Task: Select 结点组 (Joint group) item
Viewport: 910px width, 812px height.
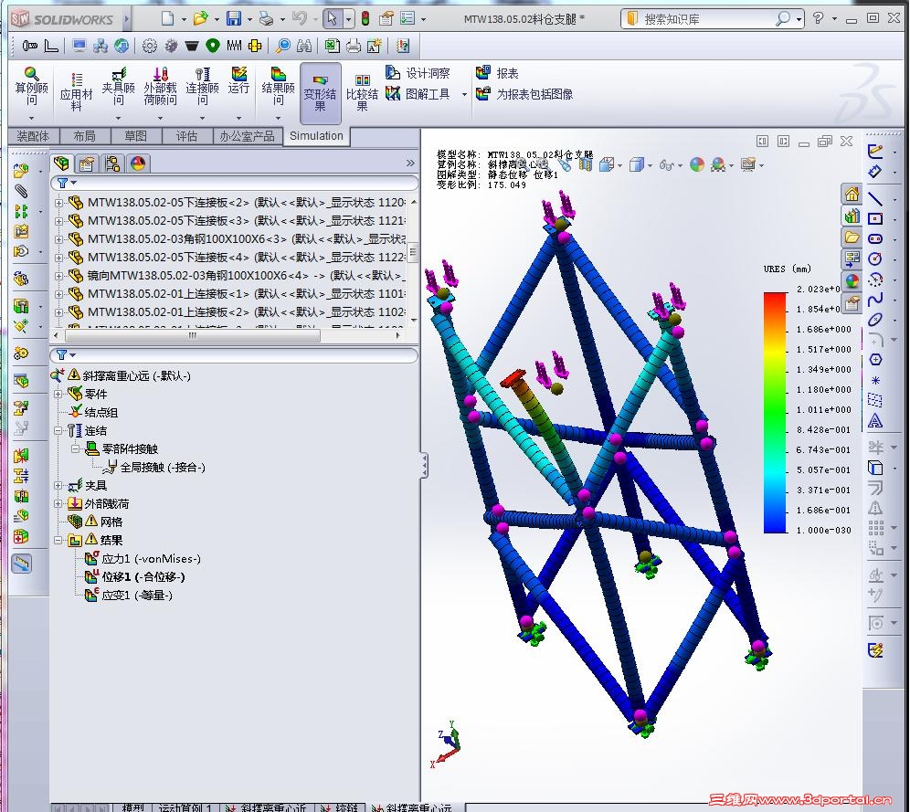Action: click(x=101, y=412)
